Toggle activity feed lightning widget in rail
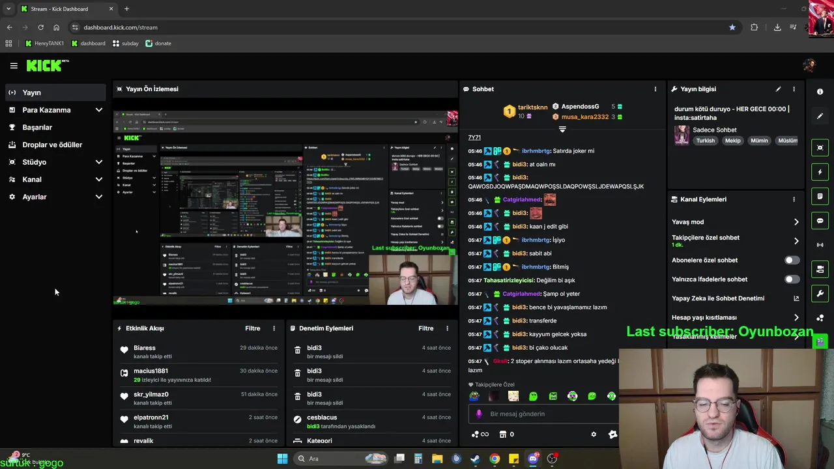834x469 pixels. click(820, 172)
